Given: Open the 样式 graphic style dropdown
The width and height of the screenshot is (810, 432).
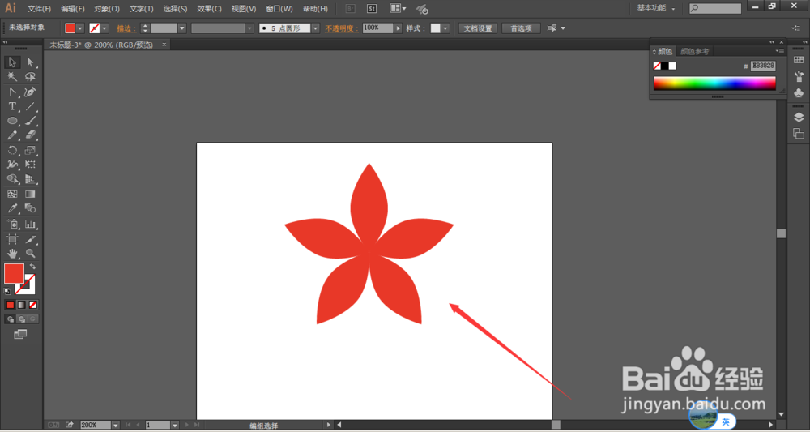Looking at the screenshot, I should tap(446, 28).
